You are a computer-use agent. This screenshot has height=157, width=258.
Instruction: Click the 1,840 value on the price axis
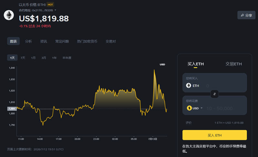tap(12, 68)
